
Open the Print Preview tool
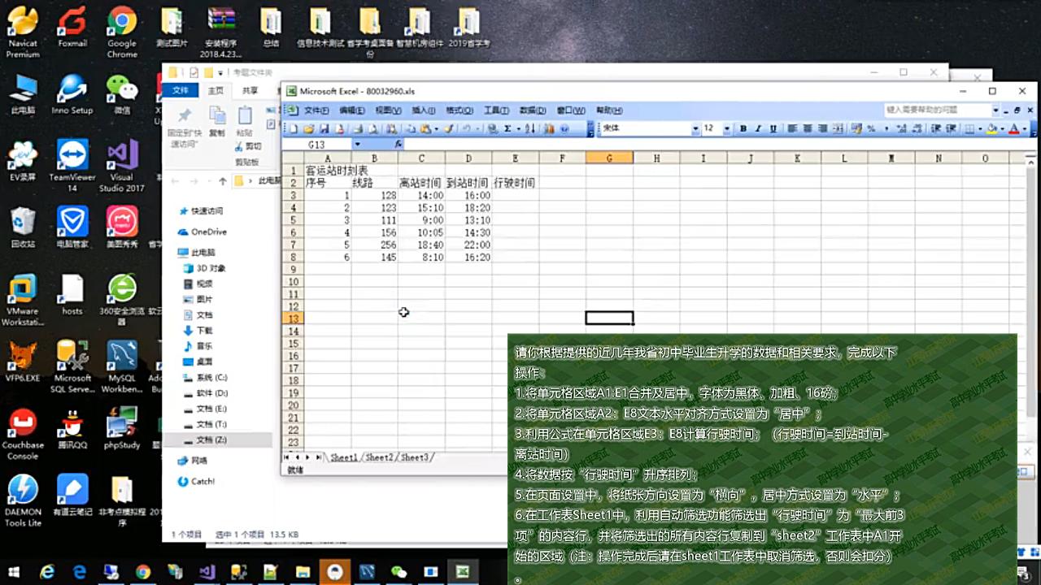pyautogui.click(x=372, y=128)
